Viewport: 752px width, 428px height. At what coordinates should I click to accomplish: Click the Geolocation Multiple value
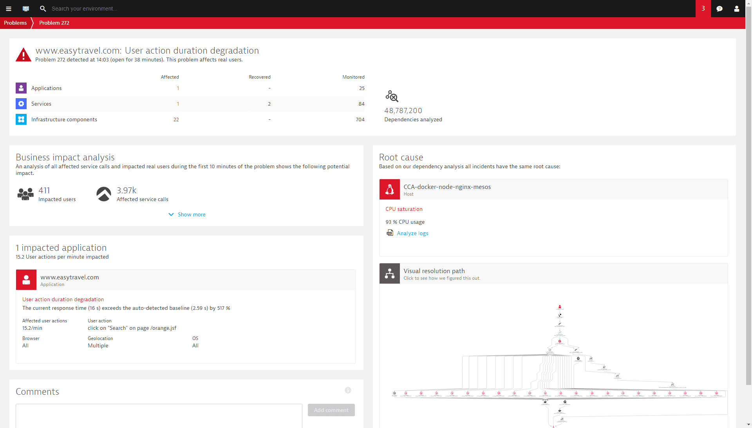coord(98,345)
